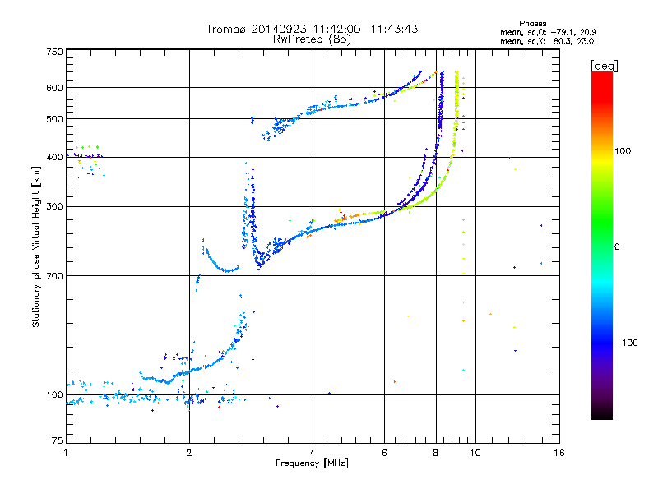Screen dimensions: 658x493
Task: Click the 'RwPretec (8p)' subtitle
Action: (x=312, y=39)
